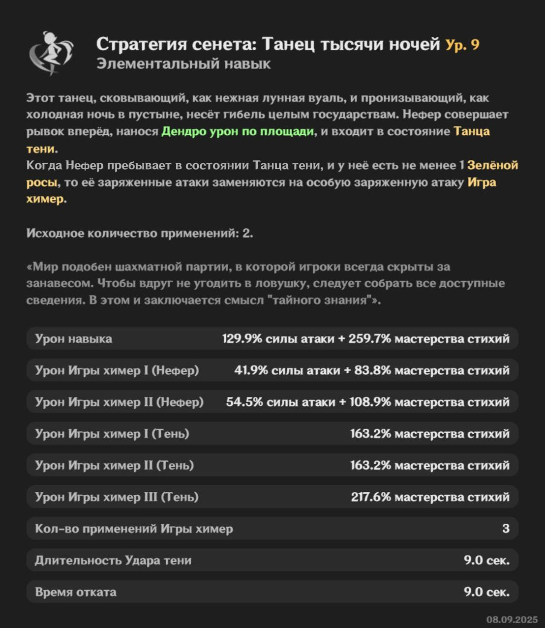The width and height of the screenshot is (545, 628).
Task: Click the "Время отката" cooldown row
Action: 272,592
